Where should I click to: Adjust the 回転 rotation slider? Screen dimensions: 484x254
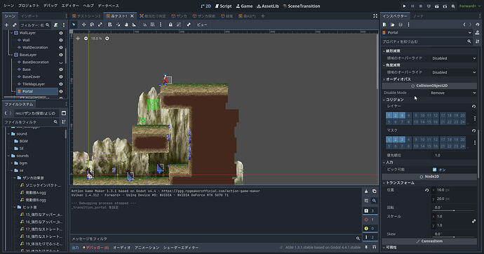(x=453, y=210)
